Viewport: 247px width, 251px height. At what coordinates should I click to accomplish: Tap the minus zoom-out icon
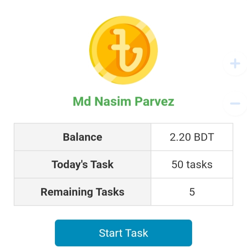235,103
